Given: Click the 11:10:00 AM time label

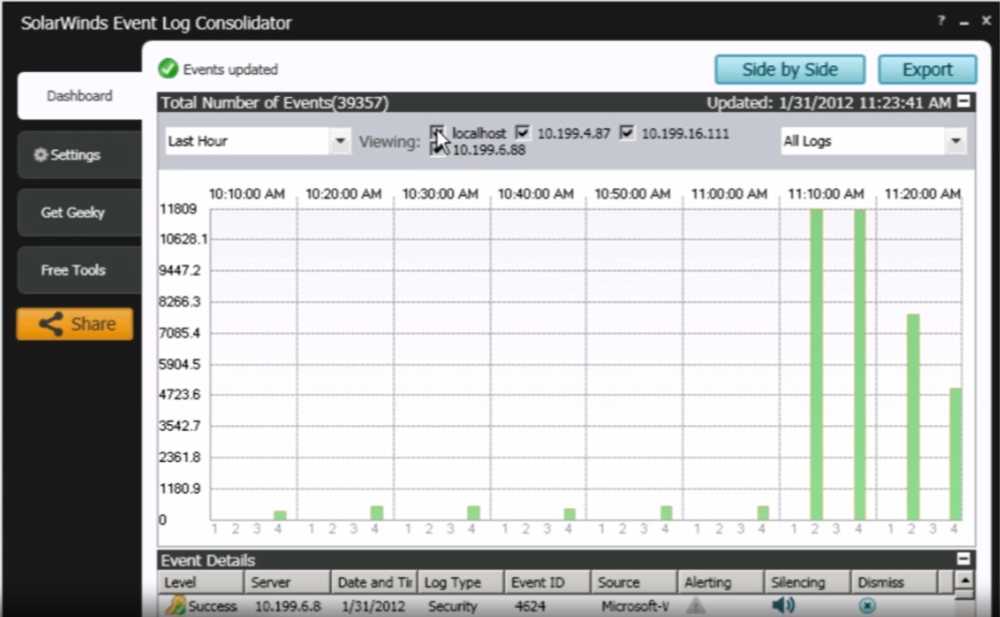Looking at the screenshot, I should click(x=825, y=193).
